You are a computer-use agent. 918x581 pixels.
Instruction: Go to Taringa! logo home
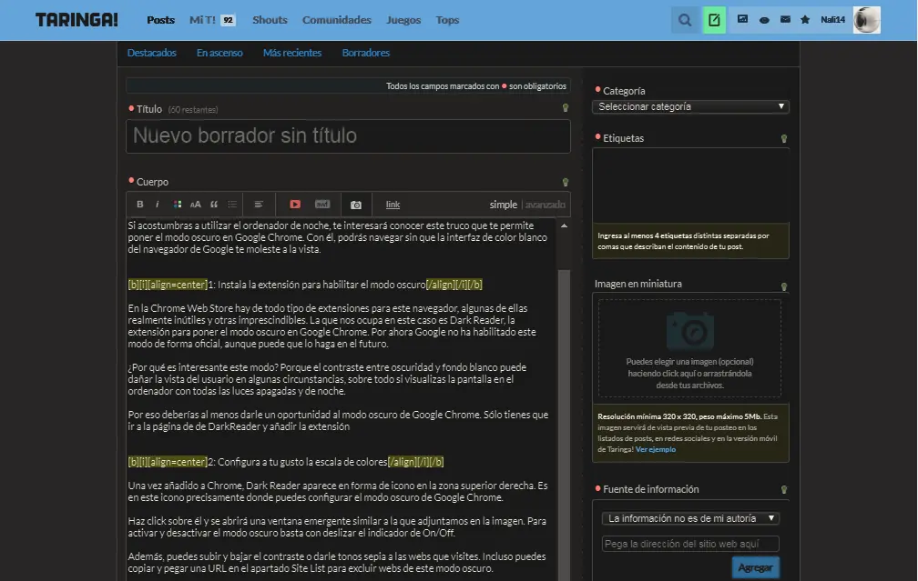[76, 20]
